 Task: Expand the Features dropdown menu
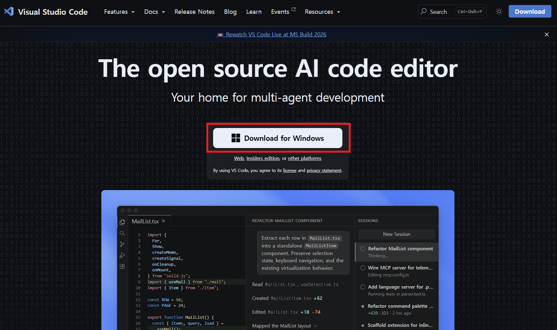[x=119, y=12]
